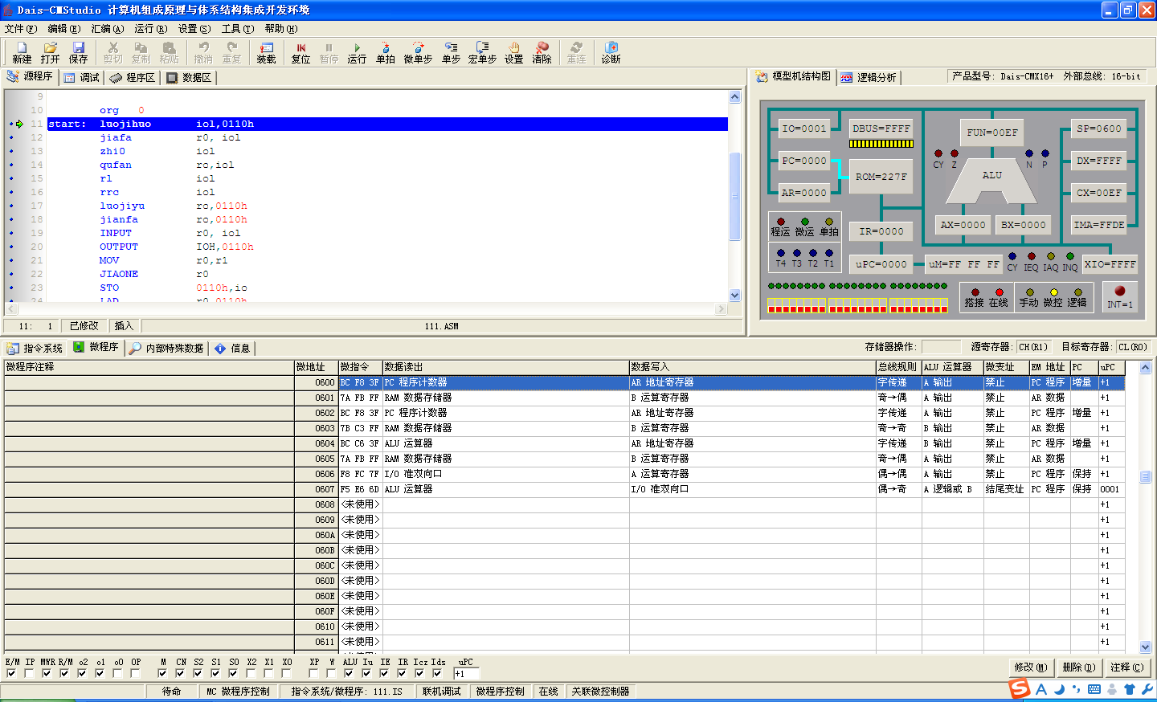1157x702 pixels.
Task: Click the 打开 (Open) toolbar icon
Action: pos(50,53)
